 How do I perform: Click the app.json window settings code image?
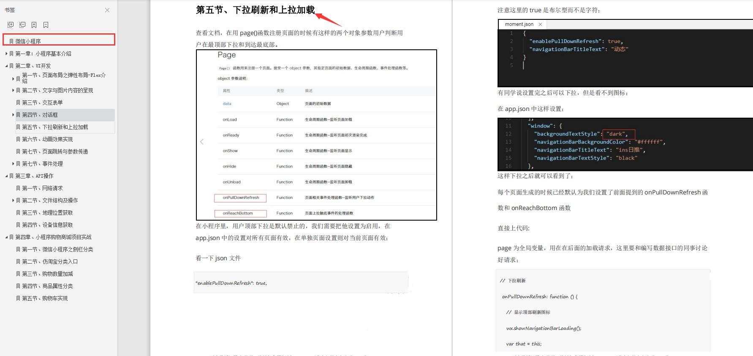click(625, 144)
